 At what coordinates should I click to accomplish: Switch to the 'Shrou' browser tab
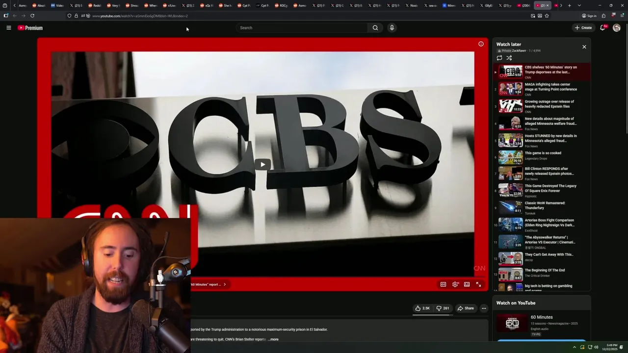[131, 5]
